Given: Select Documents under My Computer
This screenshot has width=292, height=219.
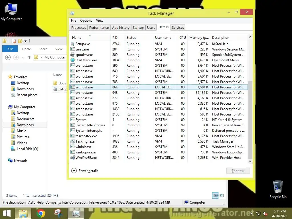Looking at the screenshot, I should point(23,119).
